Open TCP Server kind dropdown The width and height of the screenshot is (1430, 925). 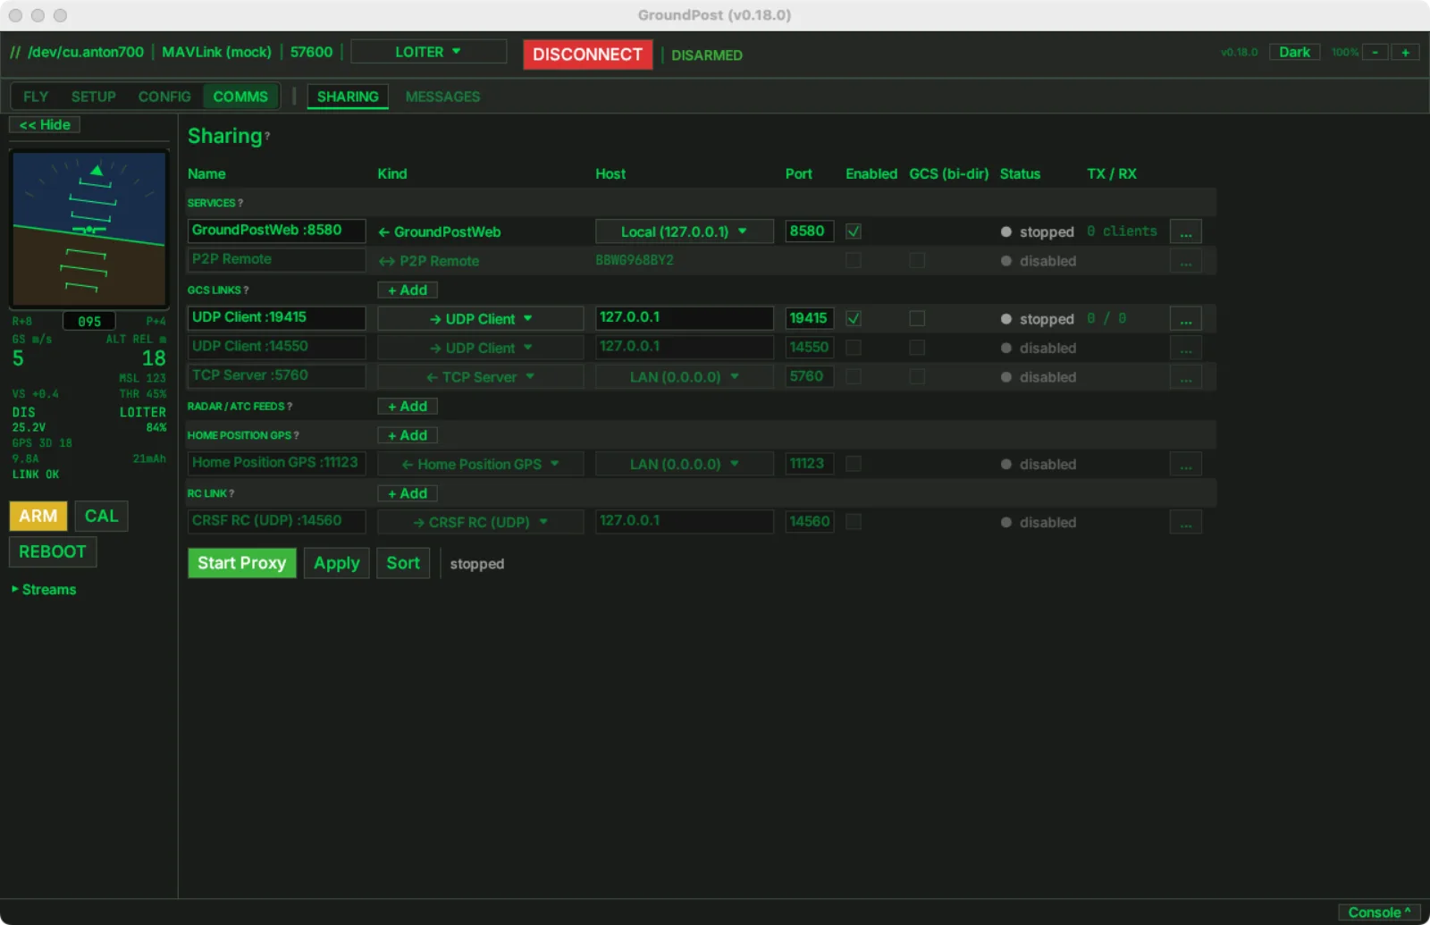point(480,377)
